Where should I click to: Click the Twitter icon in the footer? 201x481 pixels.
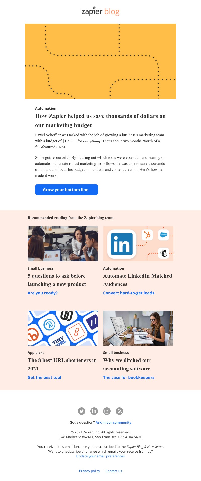point(82,411)
